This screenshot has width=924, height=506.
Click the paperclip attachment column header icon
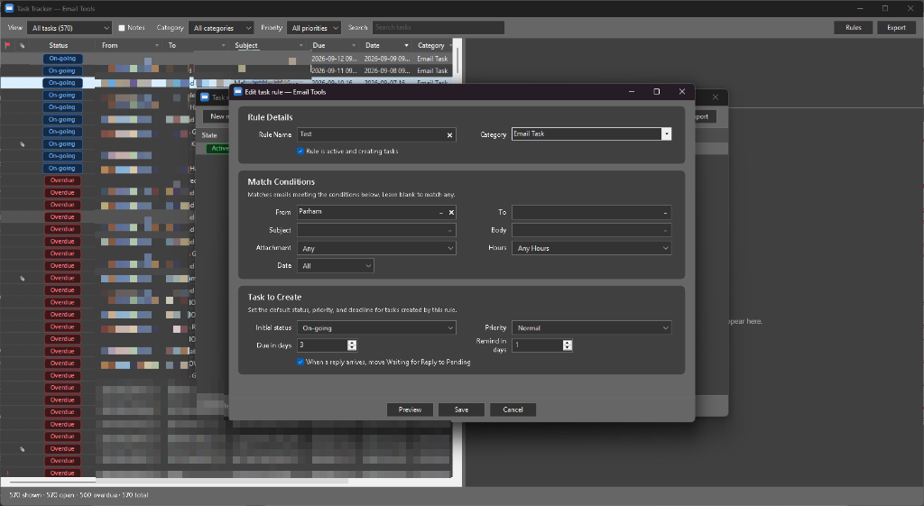(23, 45)
